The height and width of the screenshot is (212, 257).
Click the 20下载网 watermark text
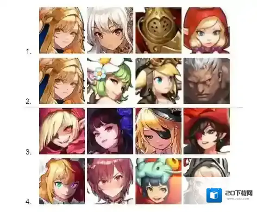(x=239, y=193)
